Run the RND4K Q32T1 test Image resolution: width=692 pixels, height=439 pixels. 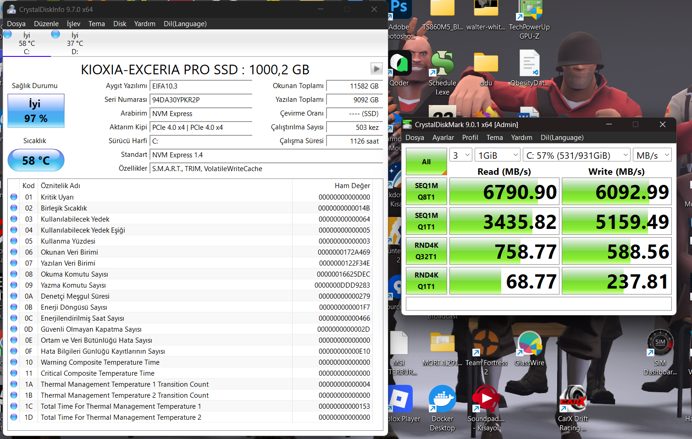[x=426, y=251]
